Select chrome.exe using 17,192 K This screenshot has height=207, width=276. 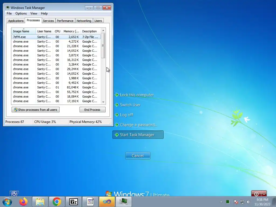click(56, 101)
